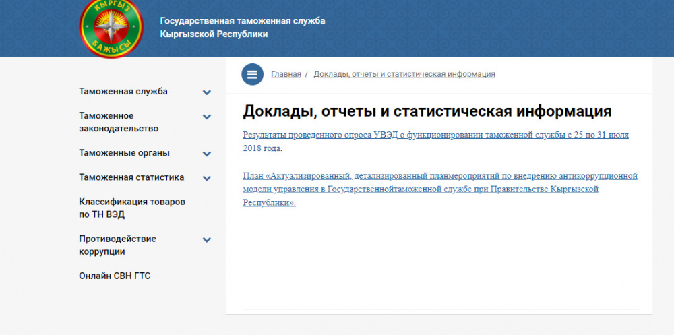Open the Онлайн СВН ГТС sidebar item
The image size is (674, 335).
point(115,276)
